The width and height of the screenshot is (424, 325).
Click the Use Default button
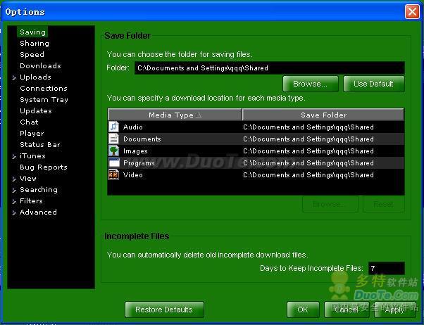(x=374, y=84)
